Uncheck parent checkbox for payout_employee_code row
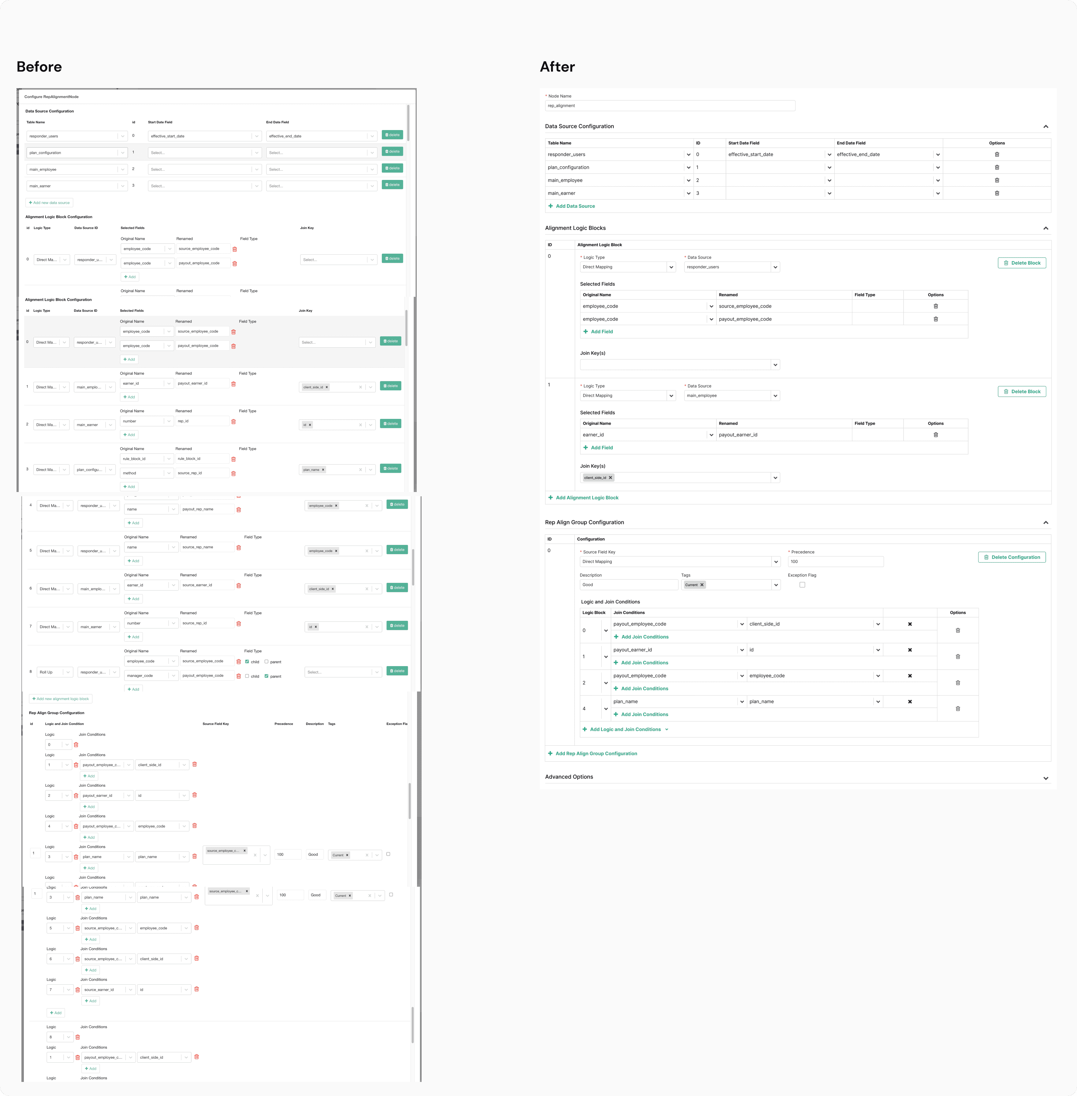Viewport: 1077px width, 1096px height. pos(266,676)
